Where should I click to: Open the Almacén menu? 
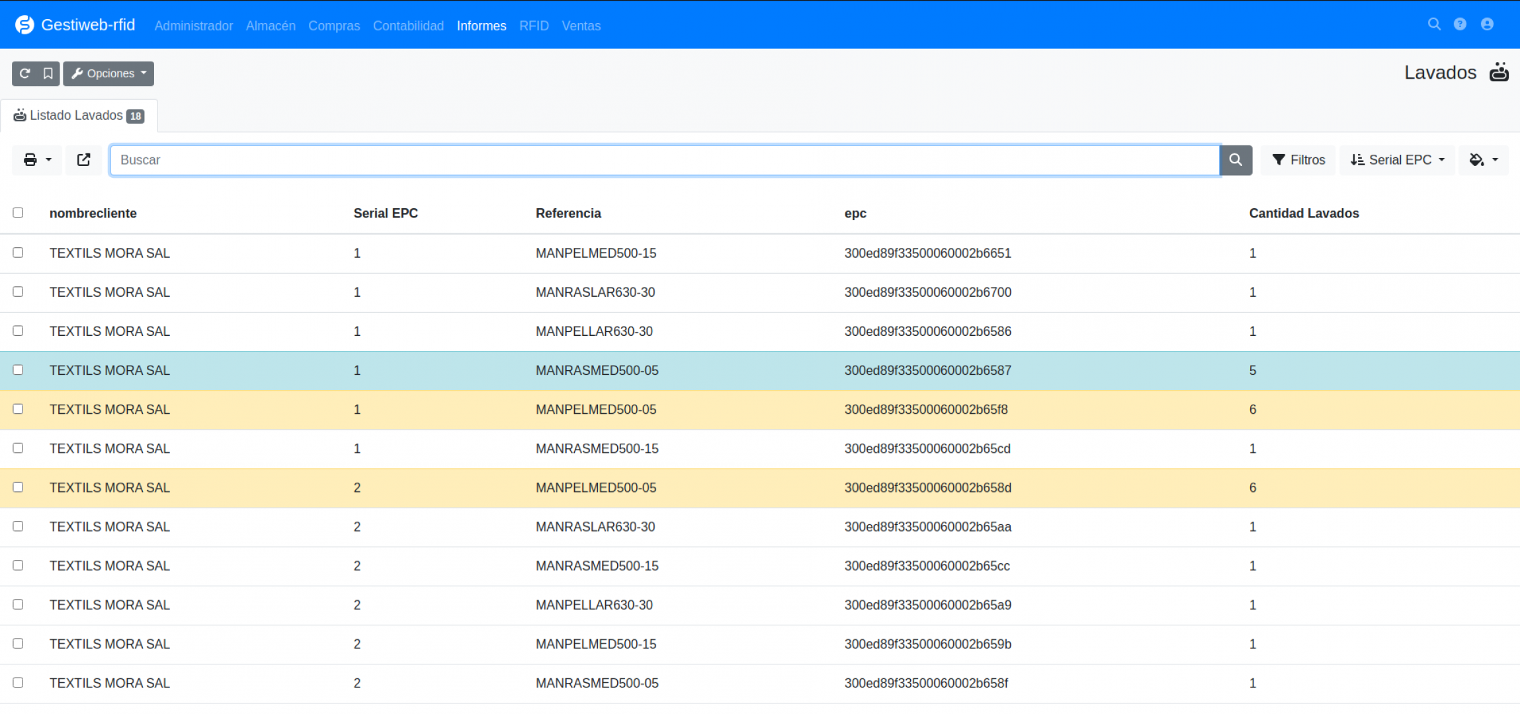point(271,26)
